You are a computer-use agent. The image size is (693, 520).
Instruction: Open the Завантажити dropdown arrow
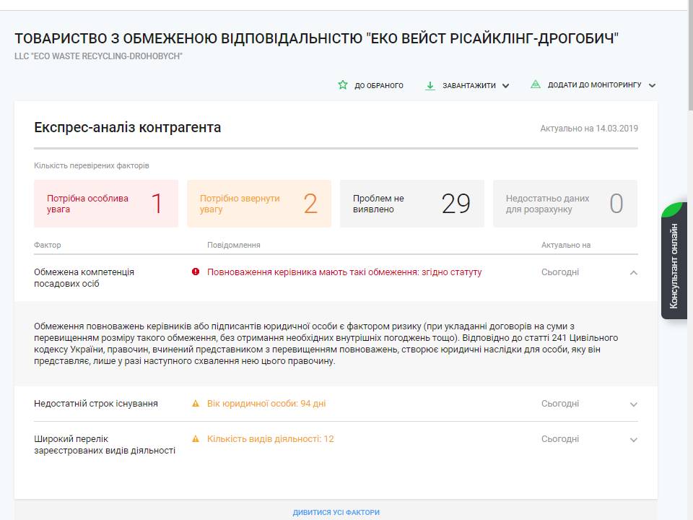click(x=505, y=86)
